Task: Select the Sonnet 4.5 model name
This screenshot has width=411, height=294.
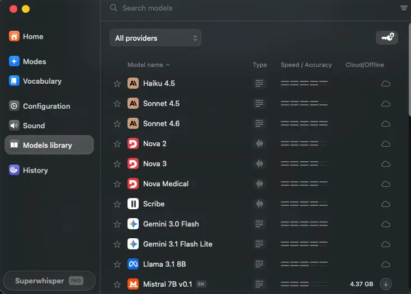Action: pos(161,104)
